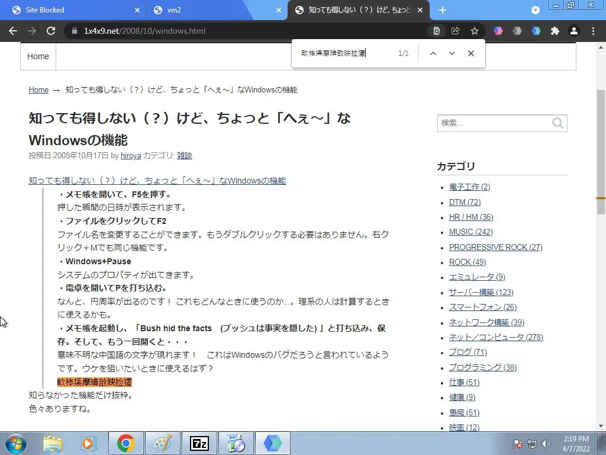Open the 仕事 (51) category
Screen dimensions: 606x455
(x=464, y=382)
